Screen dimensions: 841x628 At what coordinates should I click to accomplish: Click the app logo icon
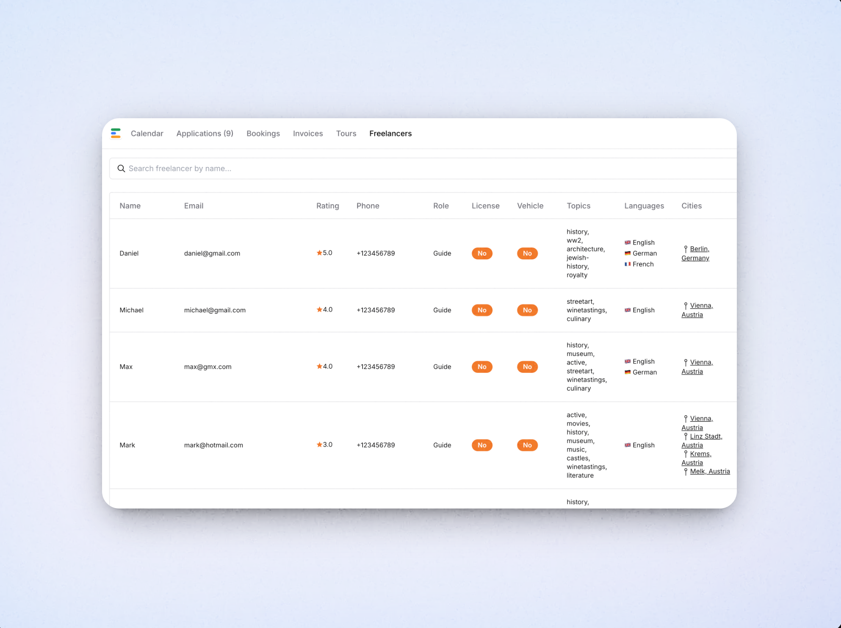116,133
